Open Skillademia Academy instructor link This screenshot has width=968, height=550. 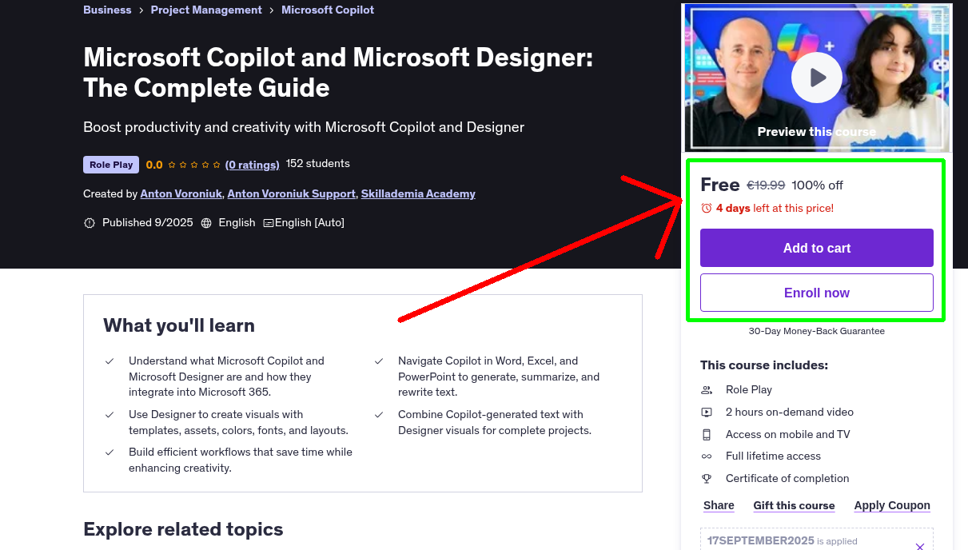(418, 194)
